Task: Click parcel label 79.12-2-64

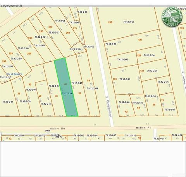Action: pos(60,21)
